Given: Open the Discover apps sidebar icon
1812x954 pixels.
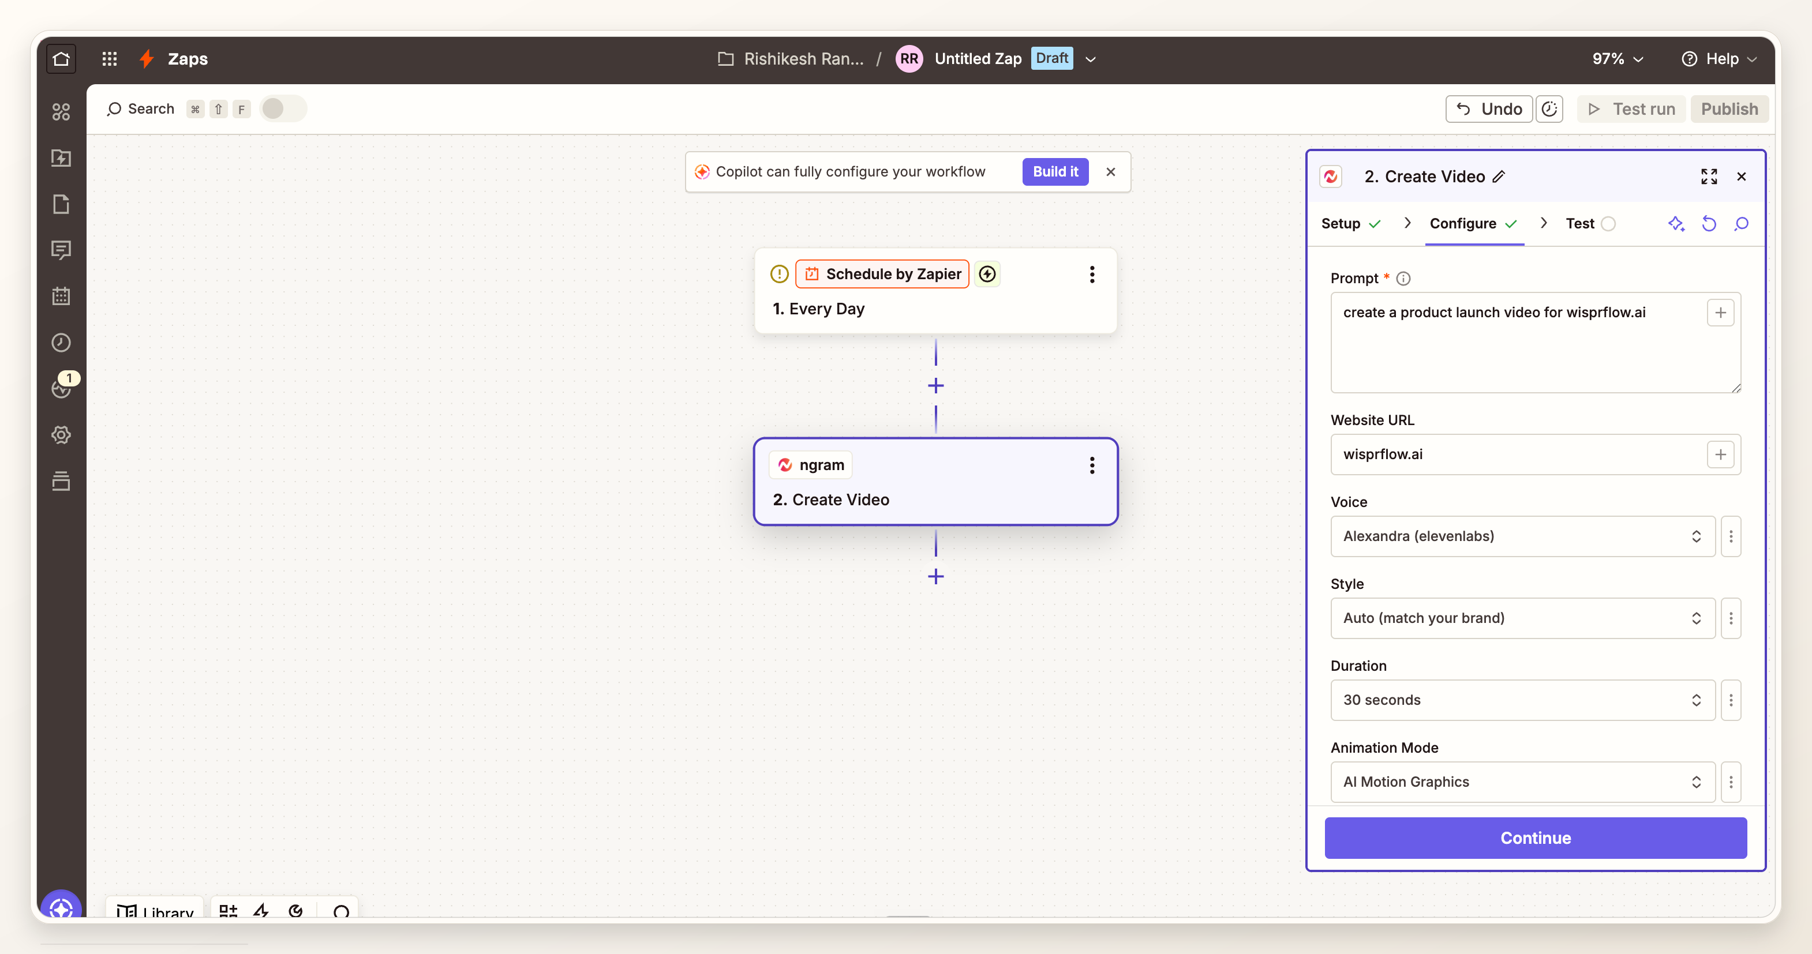Looking at the screenshot, I should click(61, 112).
